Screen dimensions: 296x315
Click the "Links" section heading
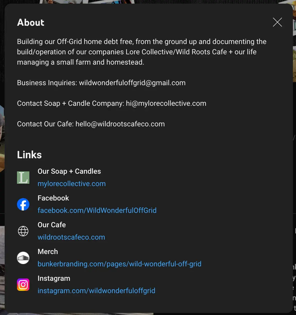29,155
